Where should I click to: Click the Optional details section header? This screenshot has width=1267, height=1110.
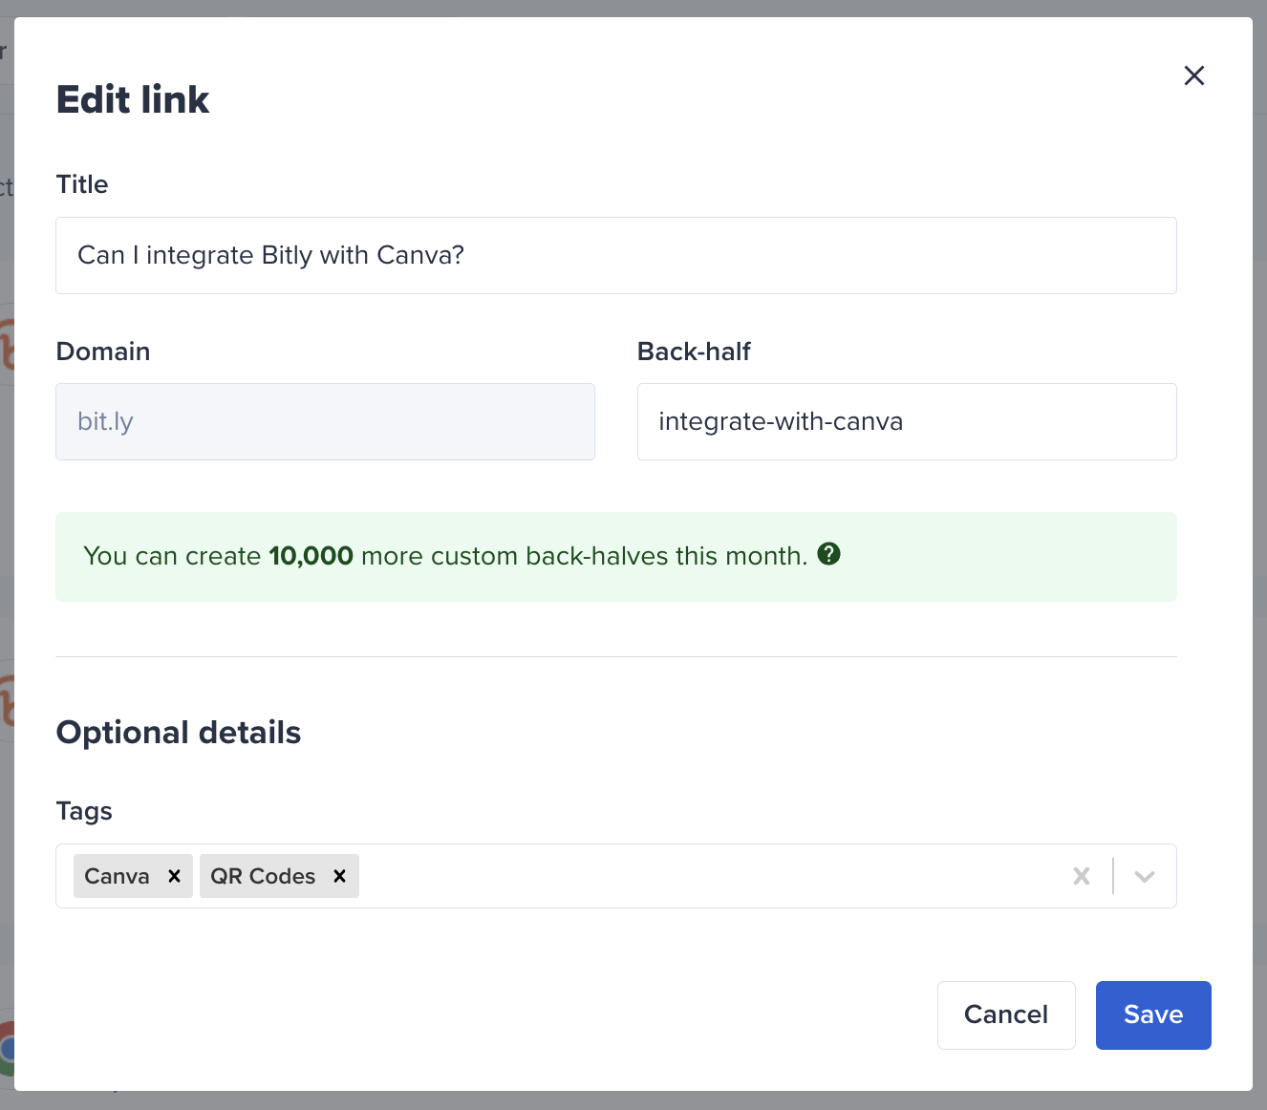click(179, 732)
